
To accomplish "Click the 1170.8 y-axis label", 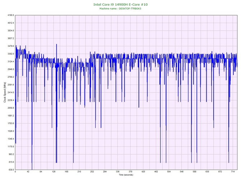I will [x=11, y=146].
